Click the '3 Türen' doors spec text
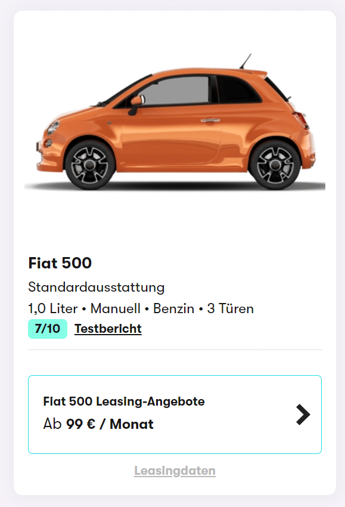Image resolution: width=345 pixels, height=507 pixels. tap(231, 308)
